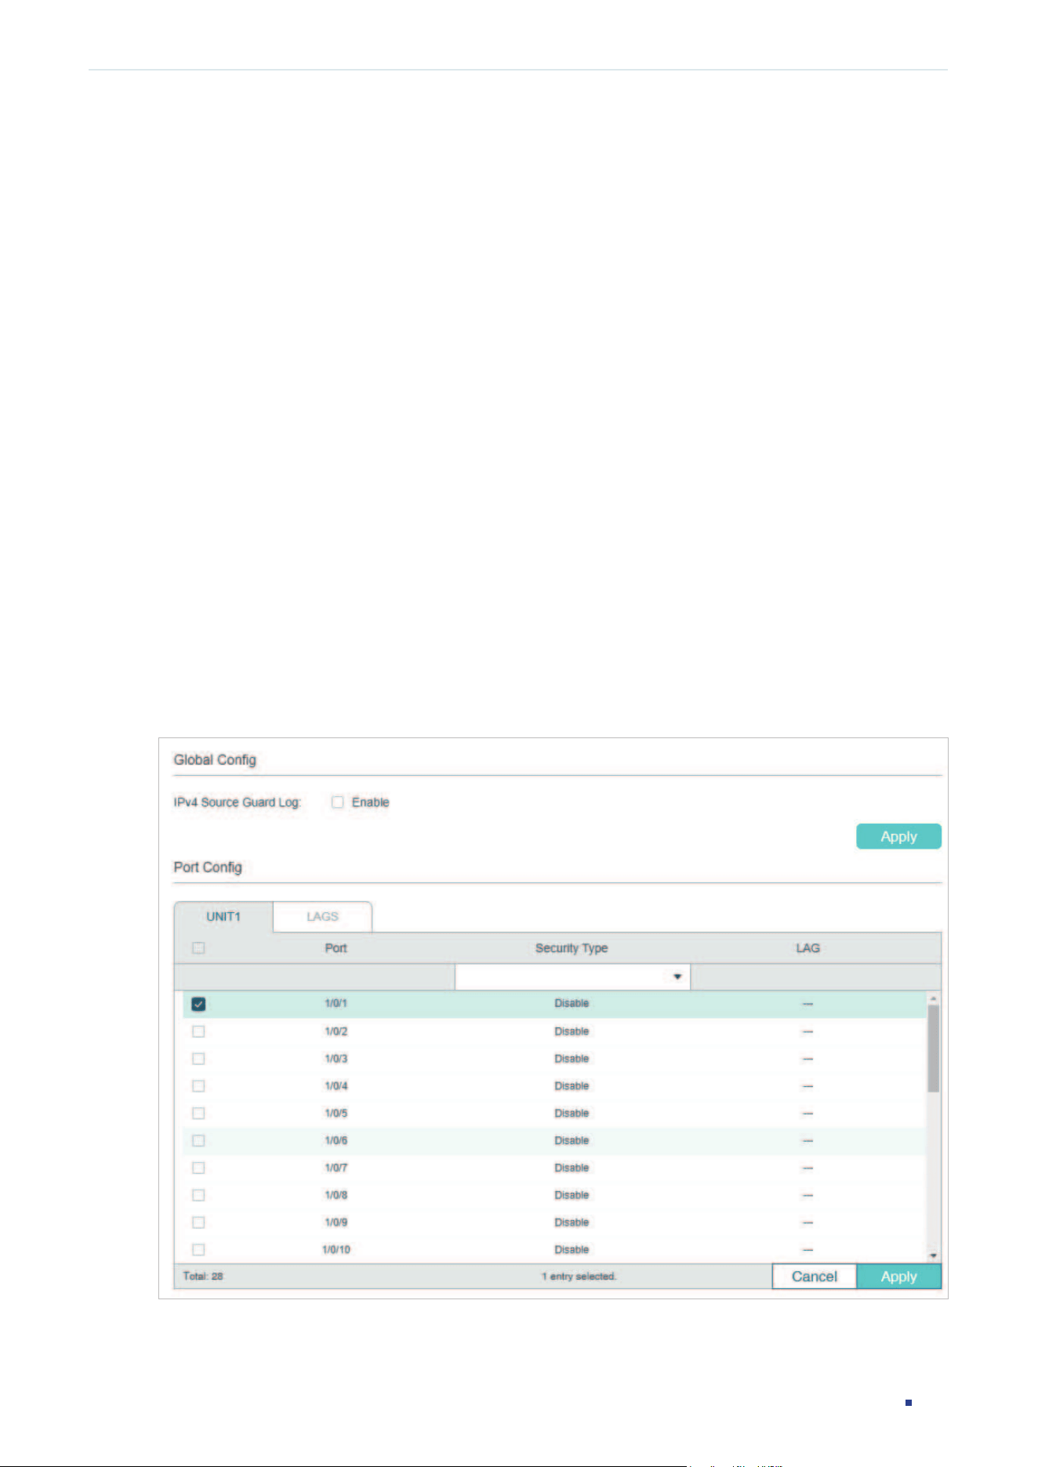Select the UNIT1 tab

tap(223, 917)
